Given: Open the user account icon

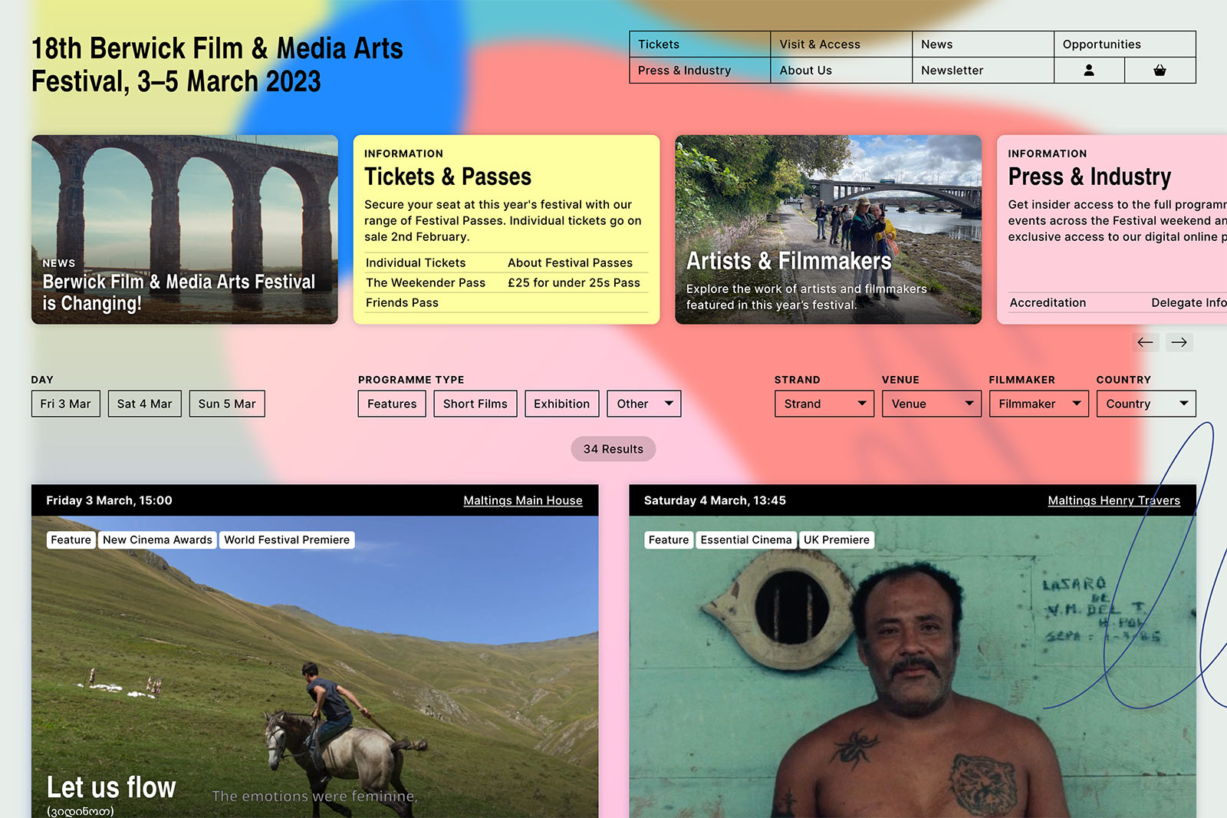Looking at the screenshot, I should pos(1089,70).
